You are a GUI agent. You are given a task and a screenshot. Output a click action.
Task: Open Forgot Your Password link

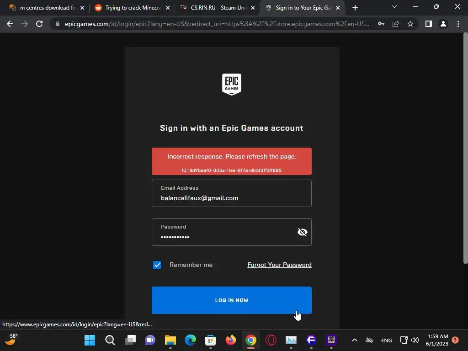click(279, 265)
